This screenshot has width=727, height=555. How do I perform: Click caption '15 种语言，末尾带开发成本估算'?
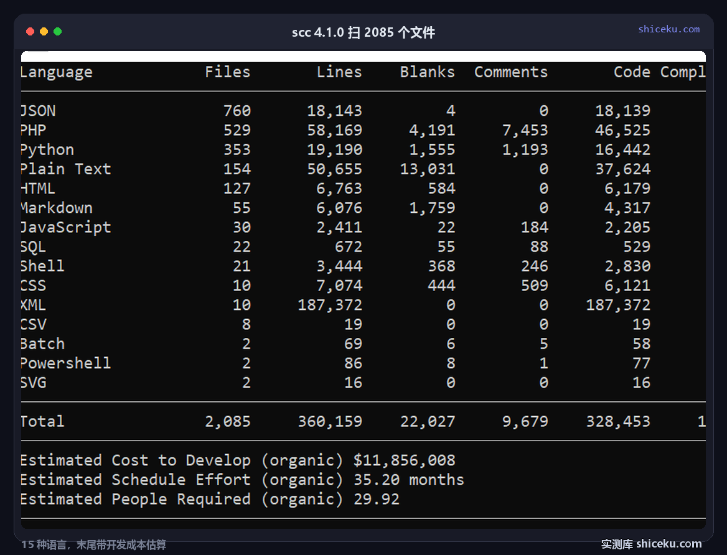93,544
